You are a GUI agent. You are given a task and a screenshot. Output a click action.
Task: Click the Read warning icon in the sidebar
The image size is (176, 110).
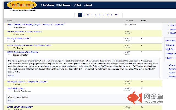pos(168,33)
